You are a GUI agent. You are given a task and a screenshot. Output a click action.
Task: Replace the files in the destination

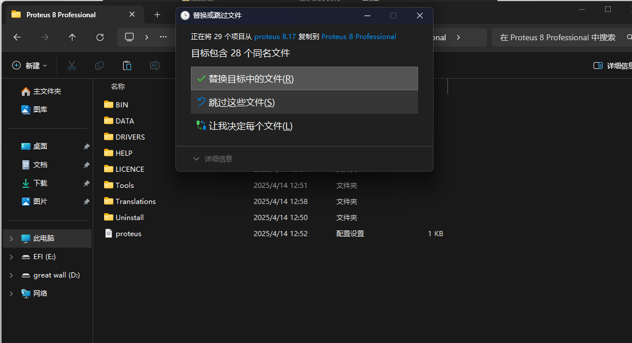[x=304, y=79]
